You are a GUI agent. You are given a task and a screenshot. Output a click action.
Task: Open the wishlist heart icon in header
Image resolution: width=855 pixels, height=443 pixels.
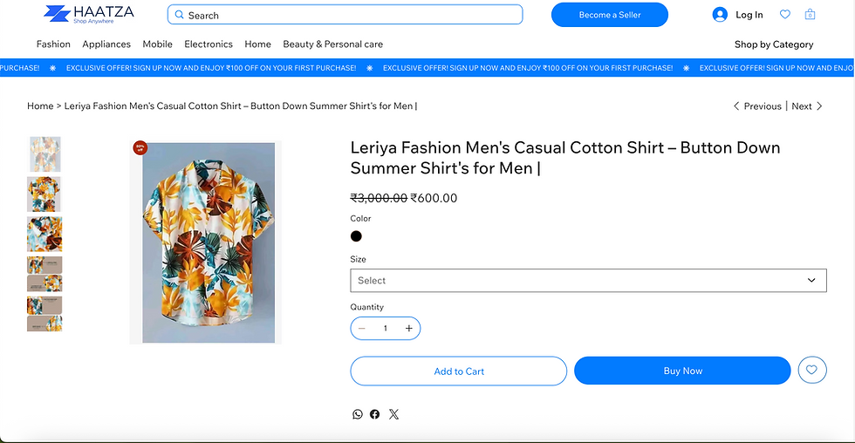pyautogui.click(x=784, y=15)
